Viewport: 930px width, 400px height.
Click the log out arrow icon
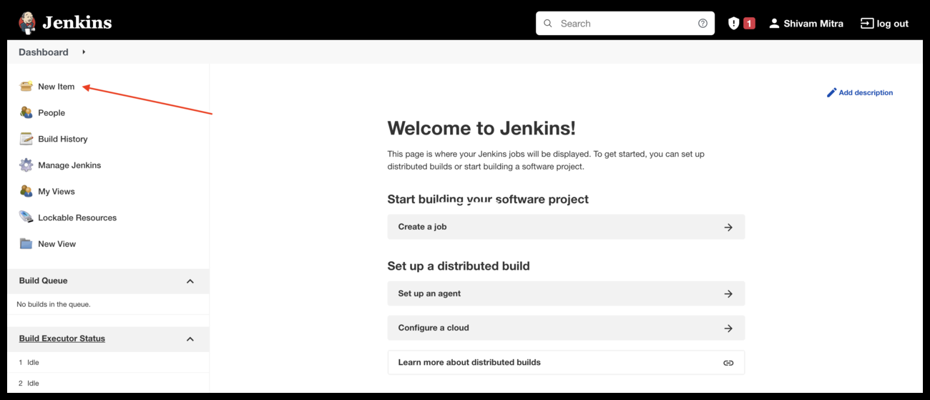tap(867, 24)
